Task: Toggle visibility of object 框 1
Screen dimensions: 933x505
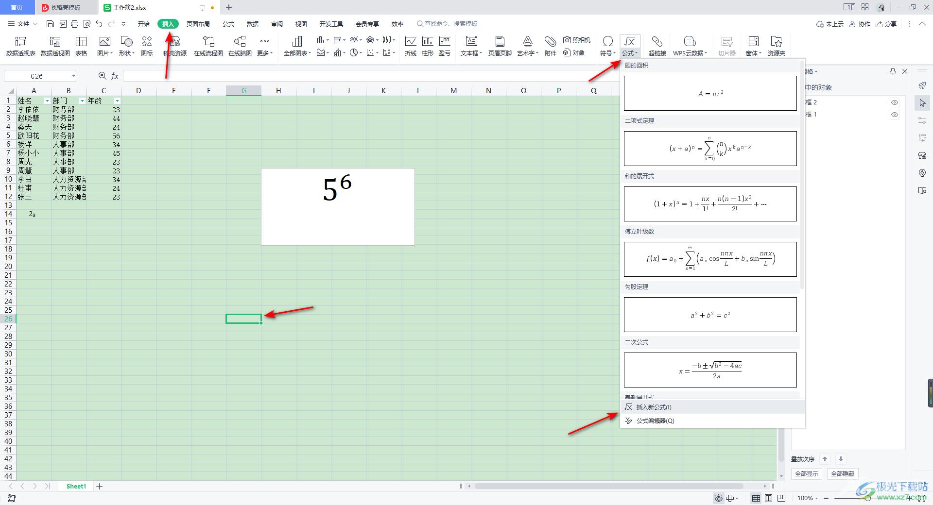Action: coord(895,115)
